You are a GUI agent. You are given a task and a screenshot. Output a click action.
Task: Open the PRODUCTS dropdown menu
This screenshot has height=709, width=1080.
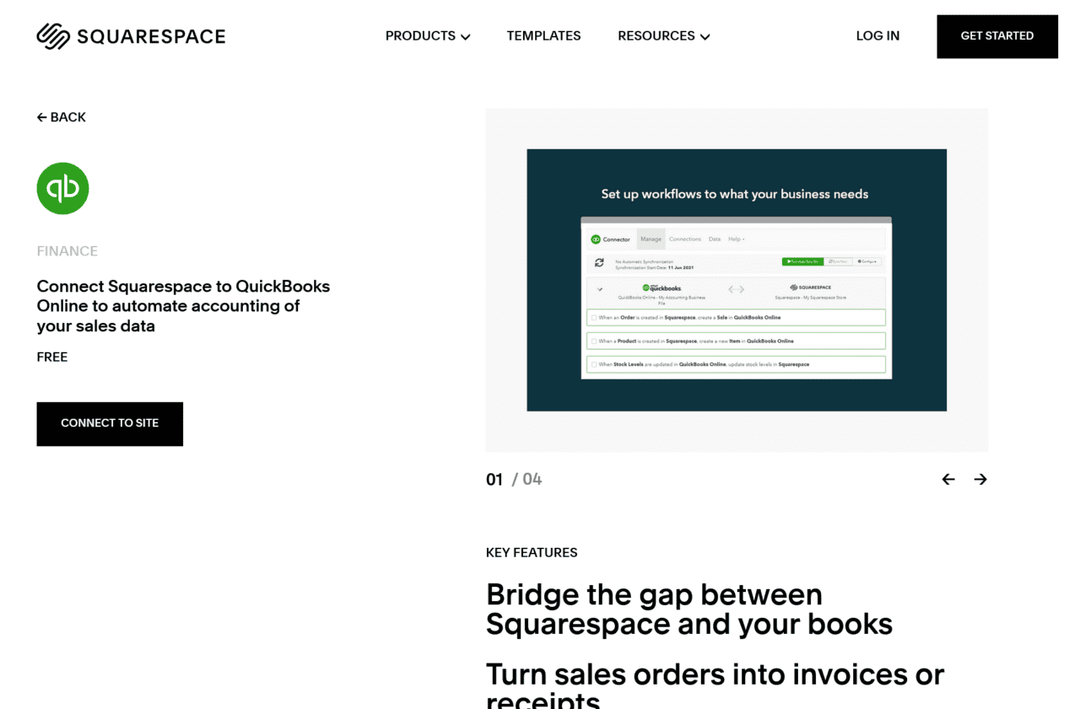pyautogui.click(x=428, y=35)
